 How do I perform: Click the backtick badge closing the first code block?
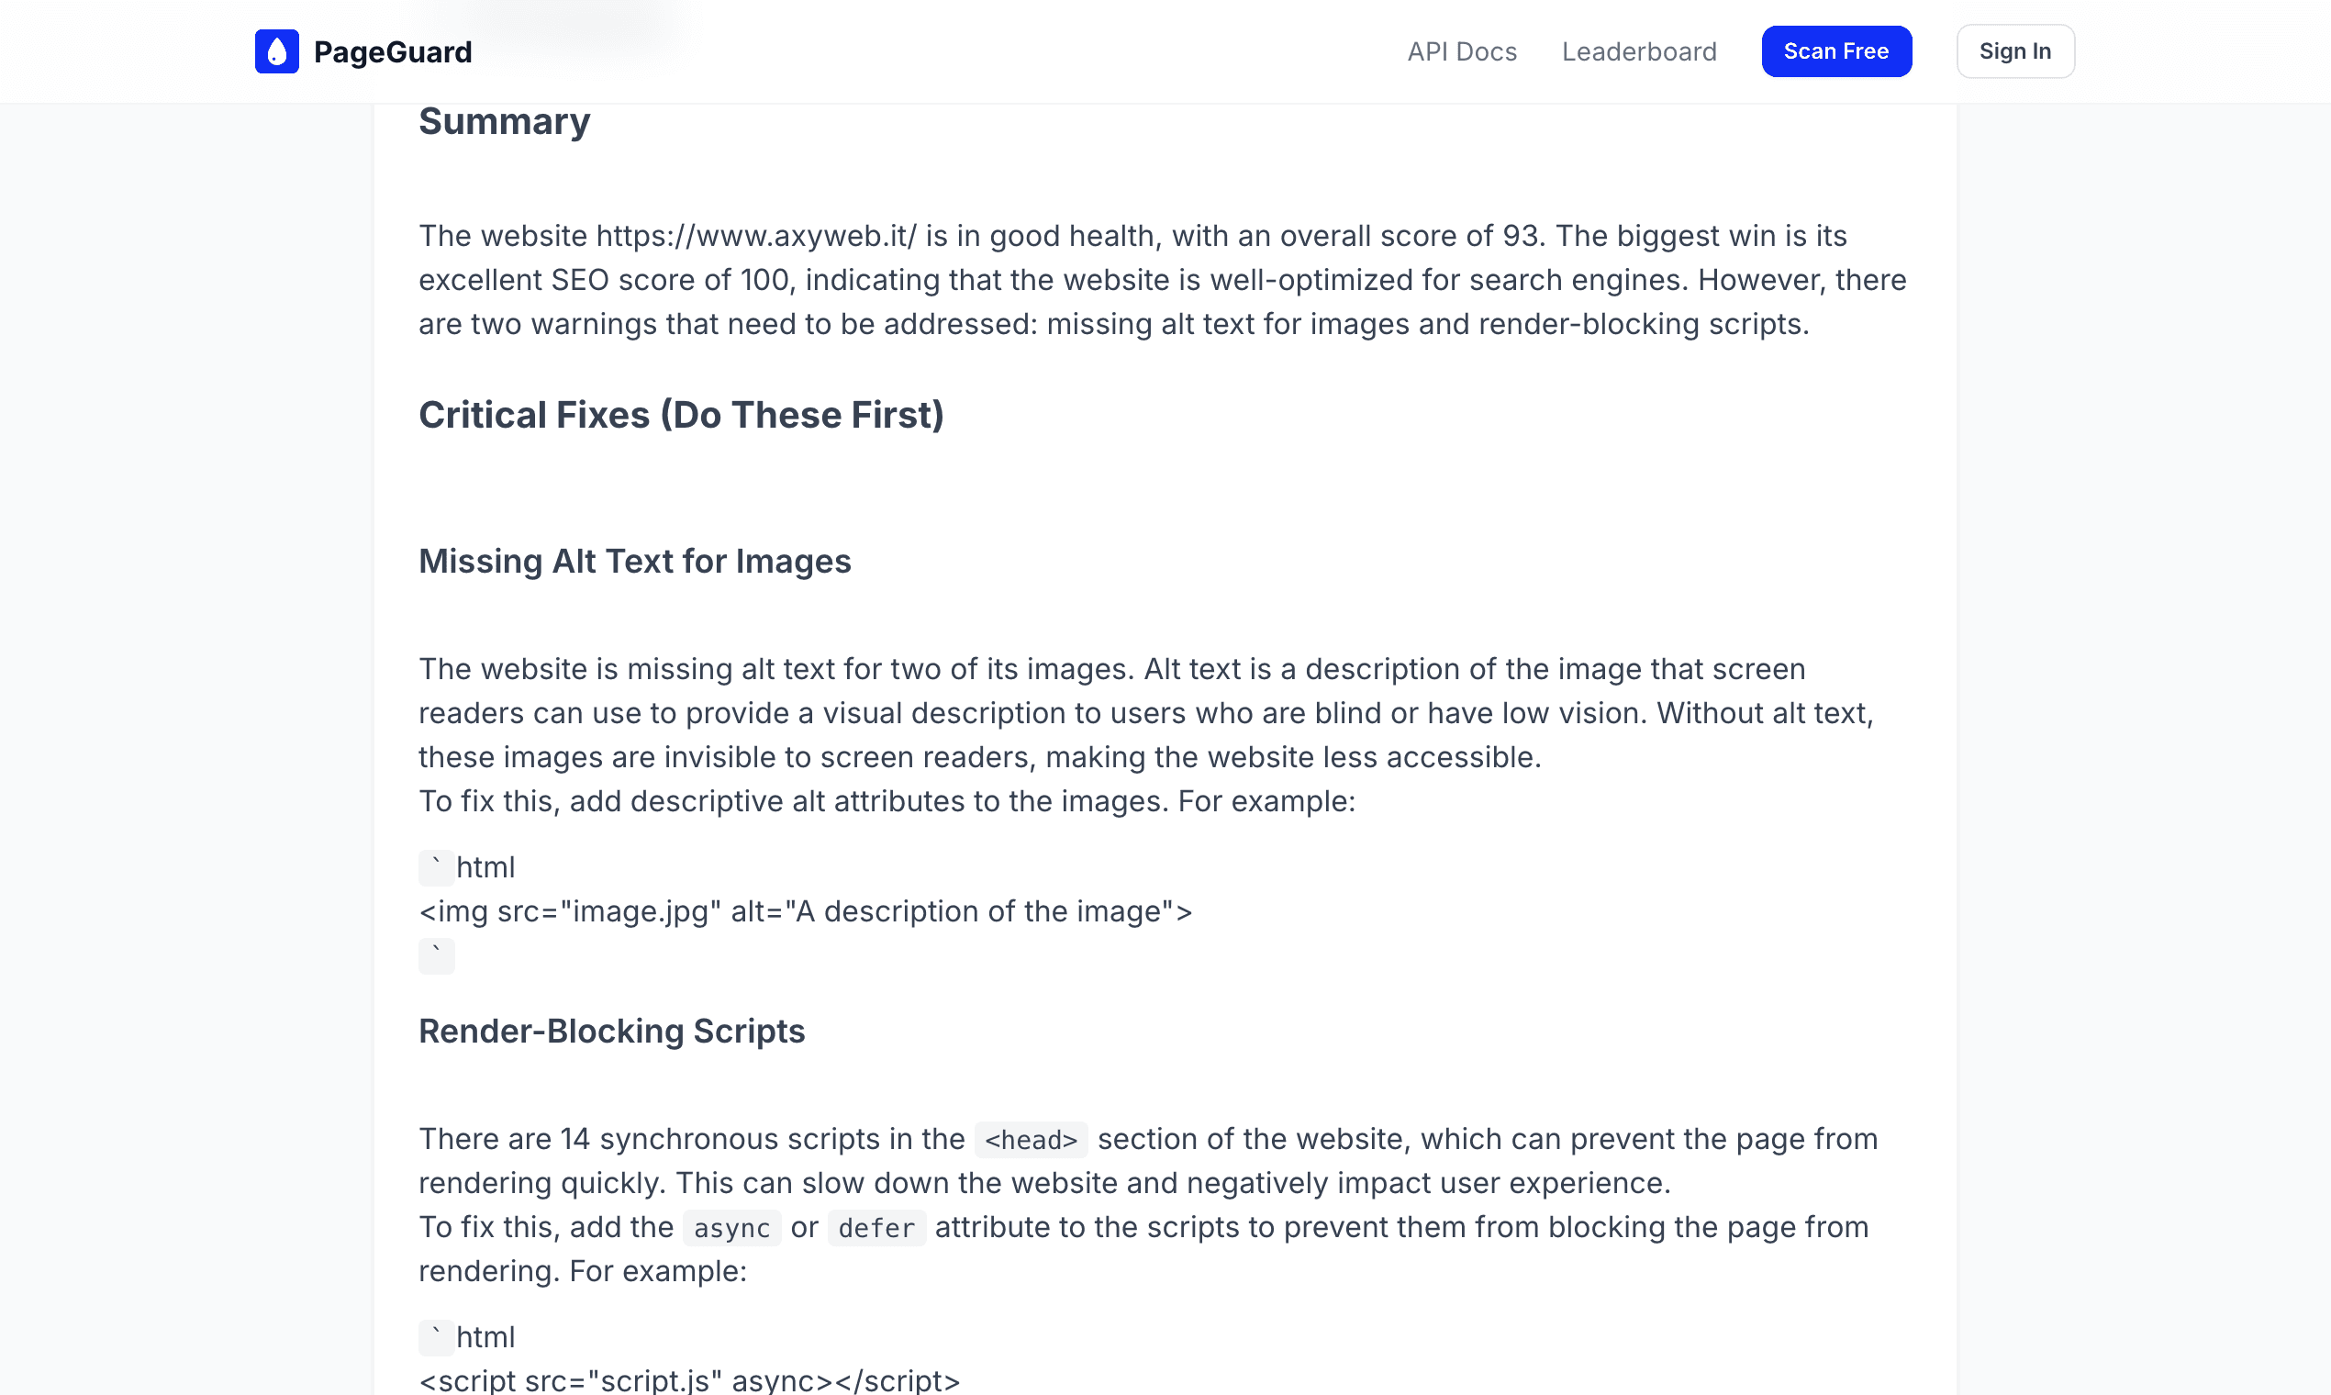tap(436, 956)
